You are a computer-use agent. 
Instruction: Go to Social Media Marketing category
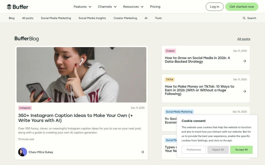[x=56, y=18]
